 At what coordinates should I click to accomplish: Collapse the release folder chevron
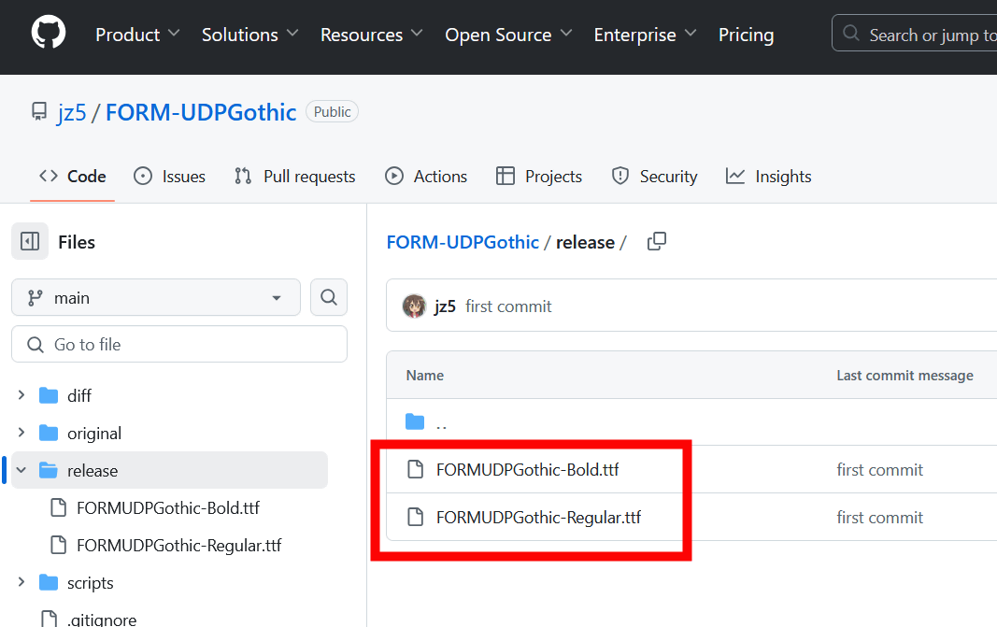pos(21,470)
